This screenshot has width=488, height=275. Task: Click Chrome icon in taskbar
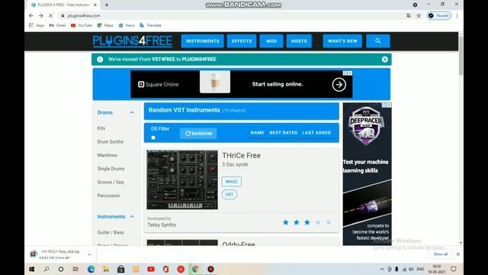[195, 269]
